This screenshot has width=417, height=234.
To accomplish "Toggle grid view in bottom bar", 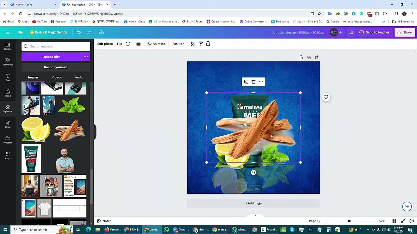I will point(394,221).
